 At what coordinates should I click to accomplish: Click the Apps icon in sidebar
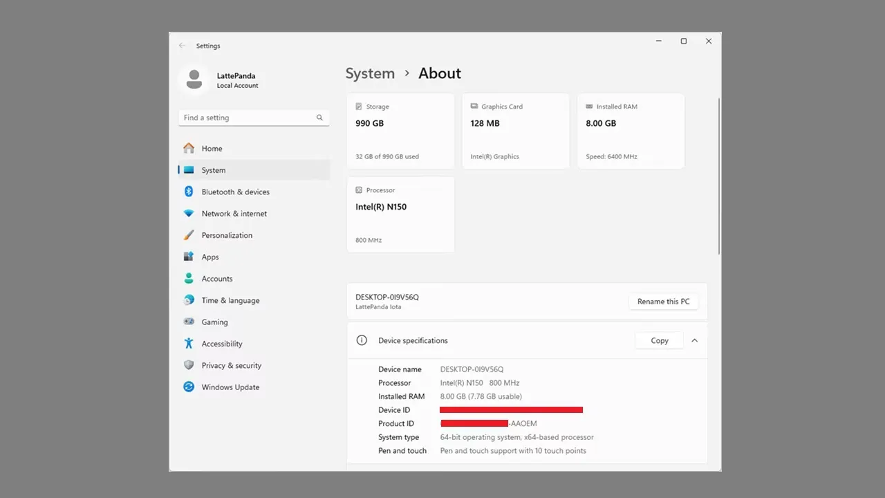[189, 257]
